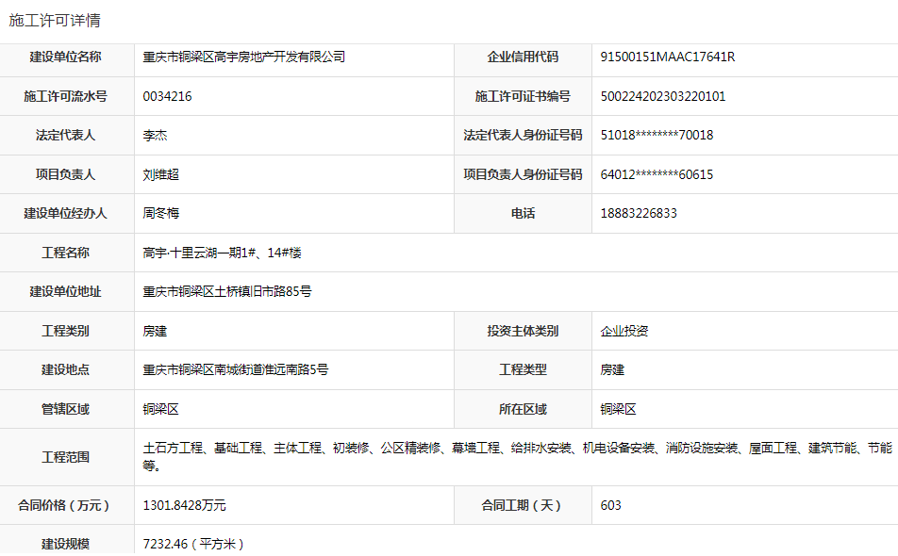Select construction site 重庆市铜梁区南城街道淮远南路5号

click(x=235, y=370)
